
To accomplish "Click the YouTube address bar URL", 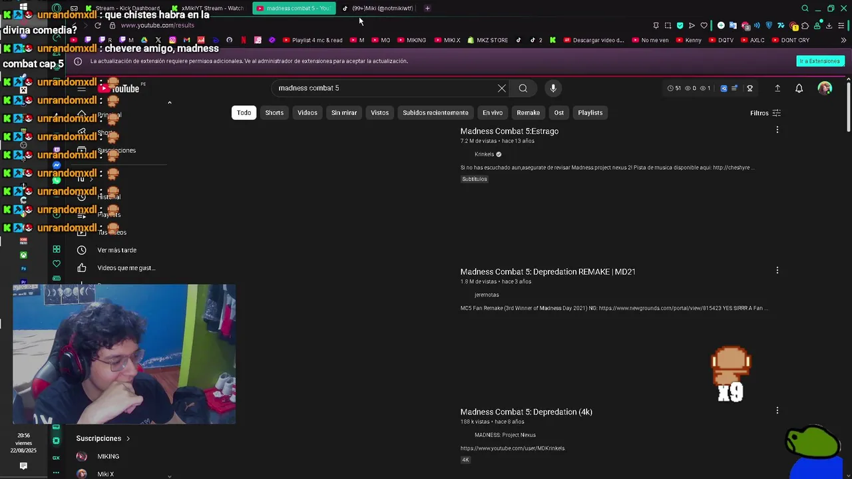I will [157, 25].
